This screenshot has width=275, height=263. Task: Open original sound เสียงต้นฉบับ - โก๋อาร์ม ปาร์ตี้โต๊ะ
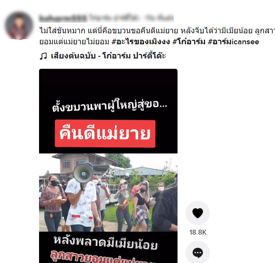tap(108, 56)
